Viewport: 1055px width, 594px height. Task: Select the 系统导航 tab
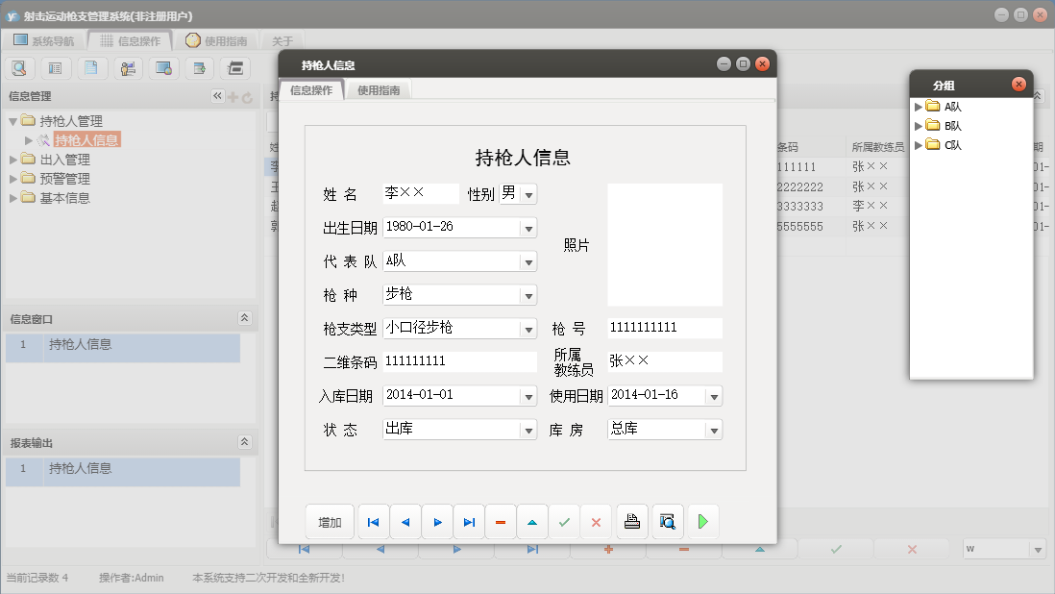[50, 40]
